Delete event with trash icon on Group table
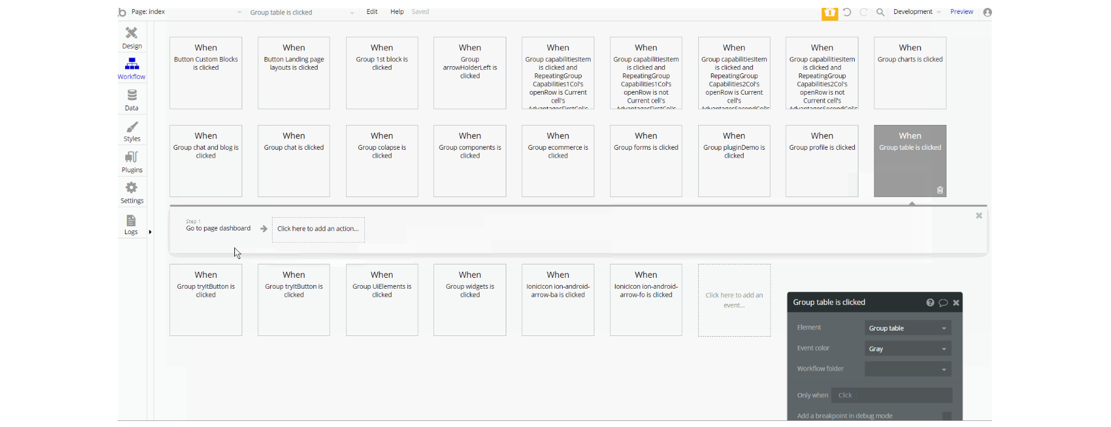 [x=940, y=190]
